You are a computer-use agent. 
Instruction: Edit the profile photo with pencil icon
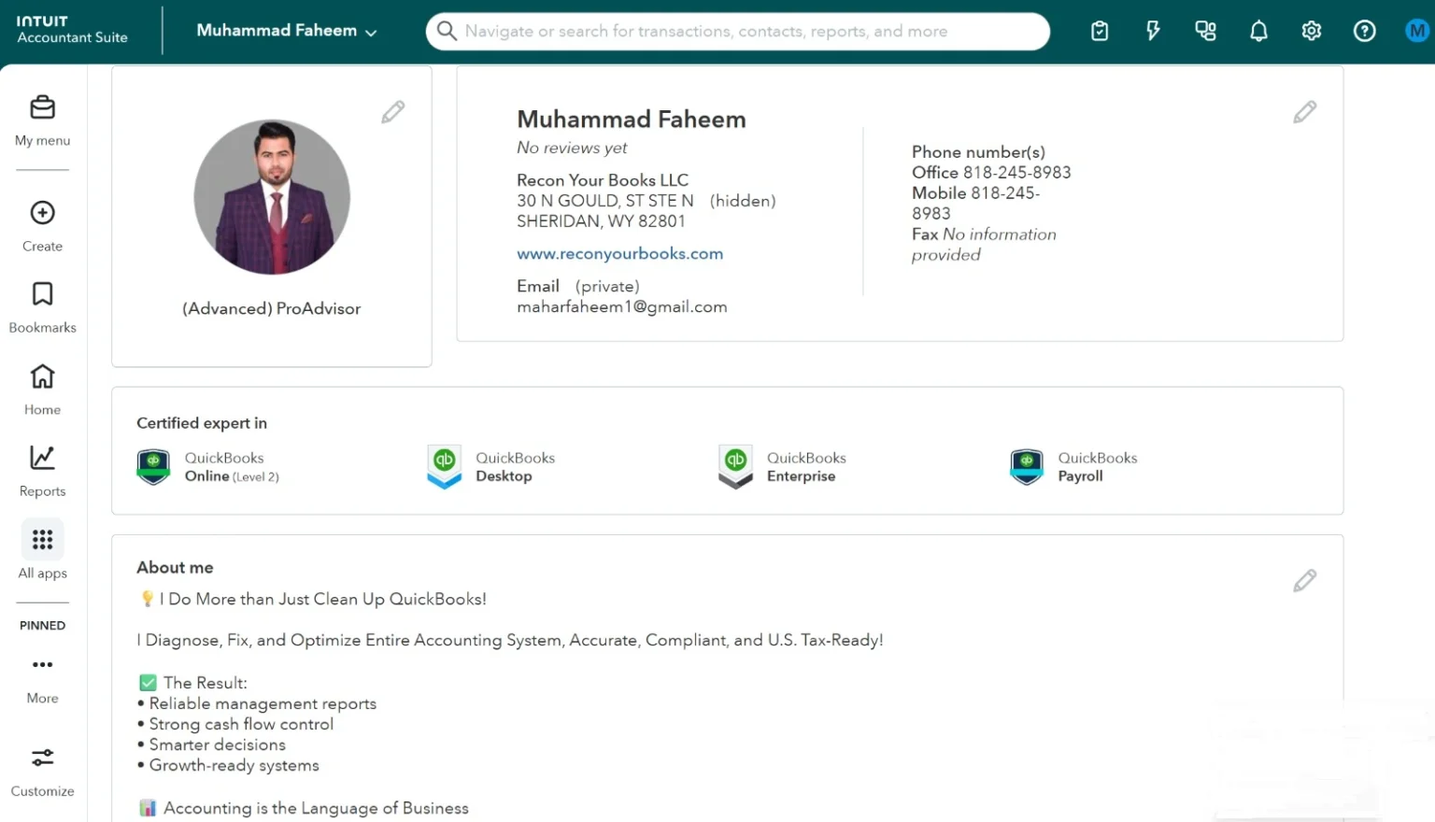(x=393, y=112)
